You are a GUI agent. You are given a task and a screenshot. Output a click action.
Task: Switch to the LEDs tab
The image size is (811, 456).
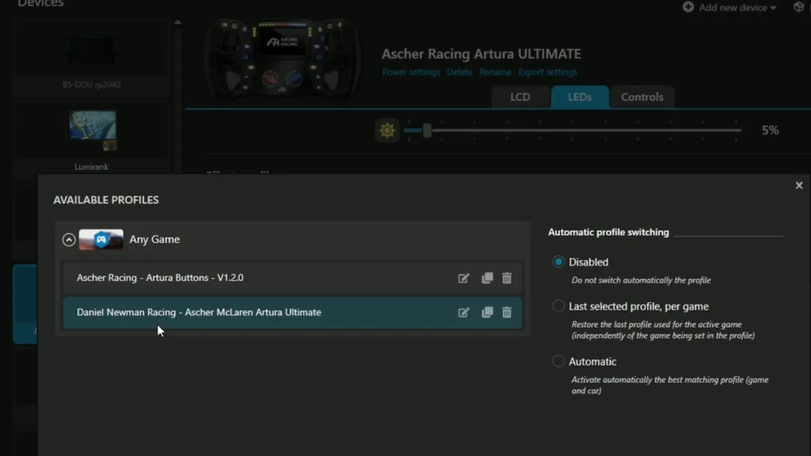(x=580, y=97)
